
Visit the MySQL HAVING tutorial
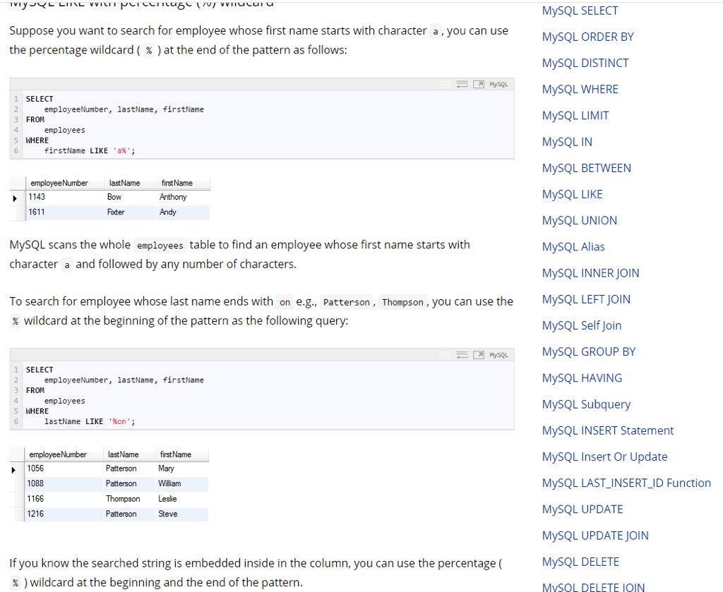pos(582,378)
